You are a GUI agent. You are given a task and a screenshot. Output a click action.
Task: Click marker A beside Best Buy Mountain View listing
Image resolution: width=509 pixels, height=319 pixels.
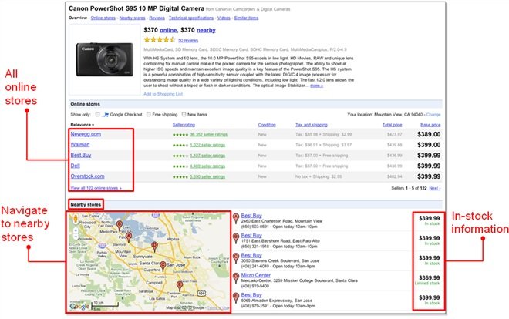[236, 218]
